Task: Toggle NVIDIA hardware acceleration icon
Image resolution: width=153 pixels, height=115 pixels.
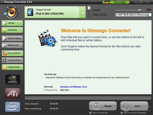Action: [x=12, y=79]
